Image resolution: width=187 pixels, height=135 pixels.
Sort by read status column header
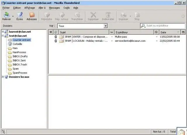pos(112,32)
